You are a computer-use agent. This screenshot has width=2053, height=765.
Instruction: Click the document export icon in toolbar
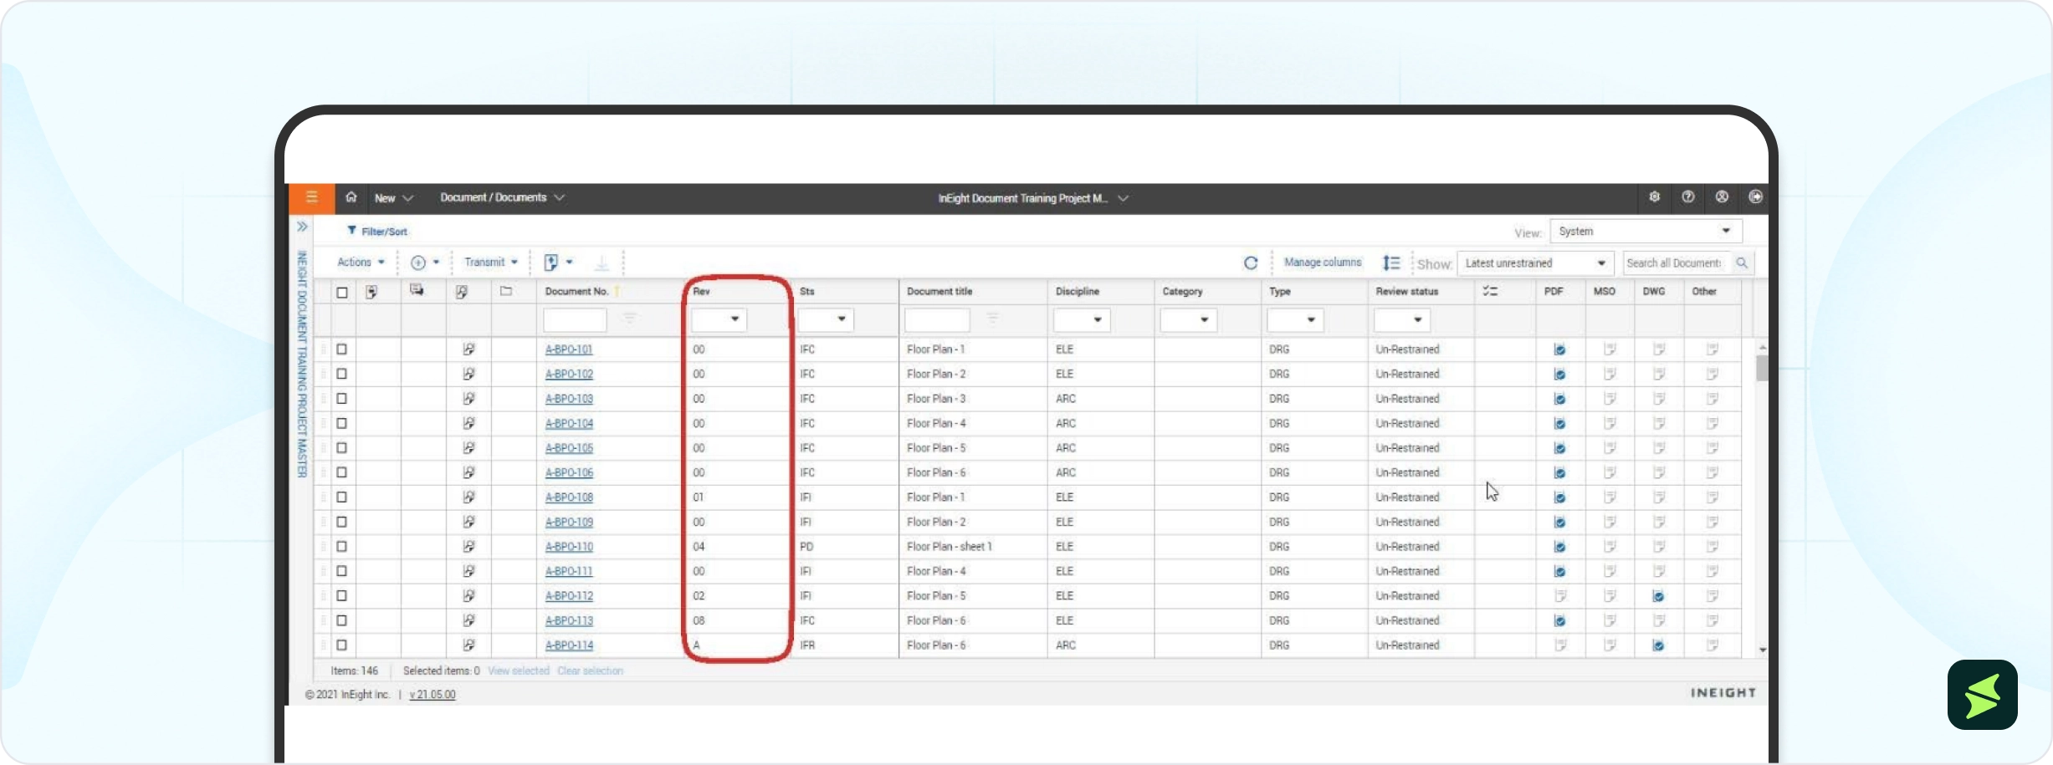tap(550, 263)
